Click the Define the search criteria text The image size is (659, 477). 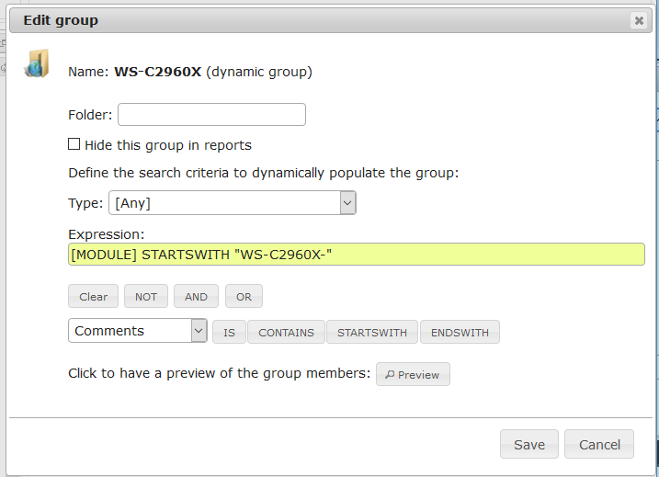tap(264, 173)
